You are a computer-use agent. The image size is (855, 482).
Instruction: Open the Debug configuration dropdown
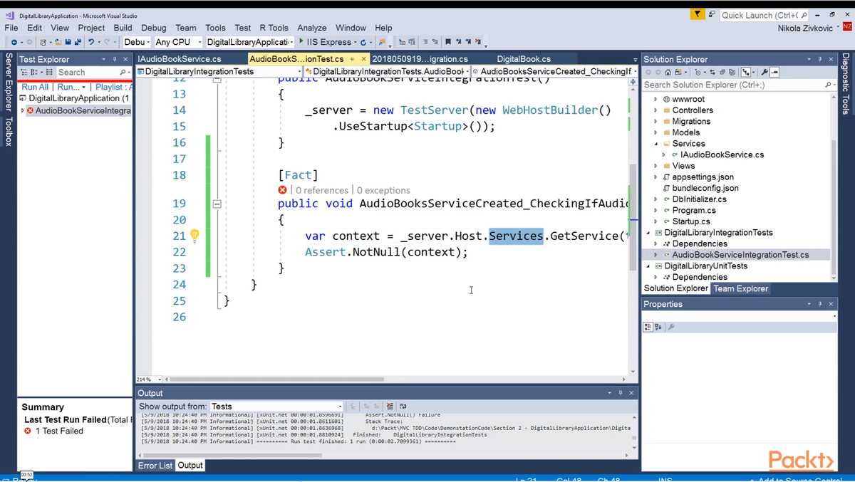tap(137, 42)
